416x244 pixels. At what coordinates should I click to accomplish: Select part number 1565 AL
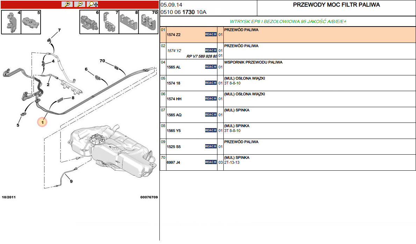[x=173, y=67]
